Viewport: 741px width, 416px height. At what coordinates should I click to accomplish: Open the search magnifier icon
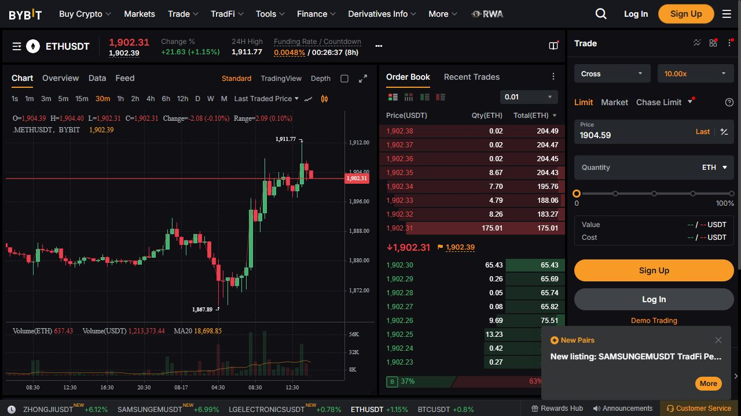click(601, 14)
